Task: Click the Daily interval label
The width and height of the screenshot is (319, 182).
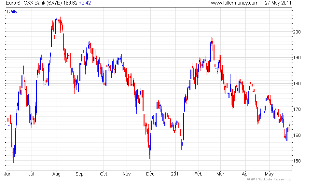Action: (12, 12)
